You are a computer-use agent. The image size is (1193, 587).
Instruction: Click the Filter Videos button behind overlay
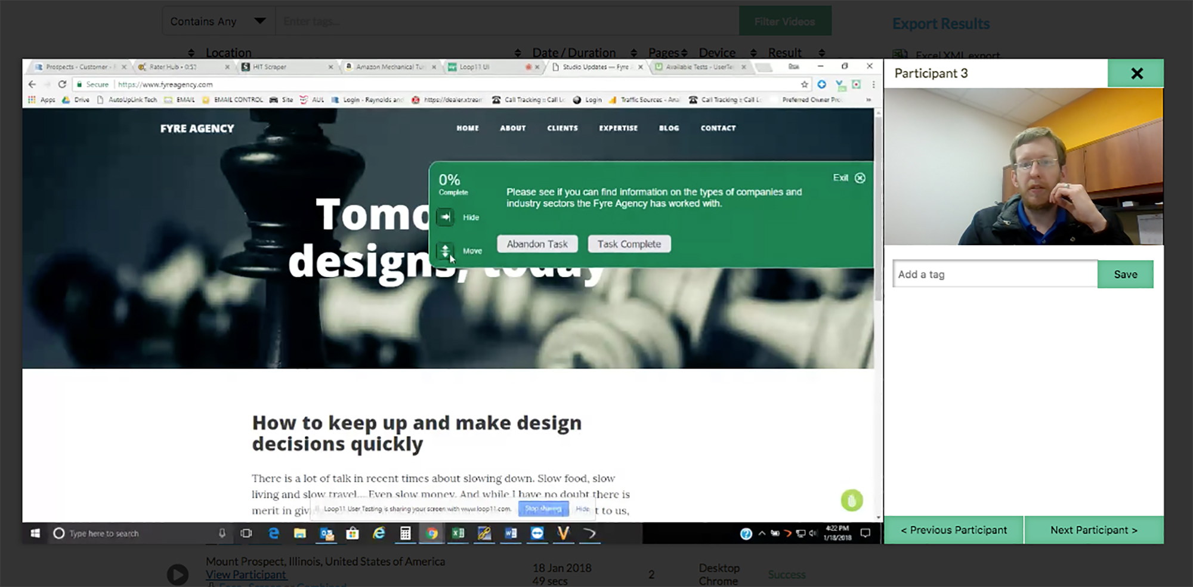[x=785, y=21]
